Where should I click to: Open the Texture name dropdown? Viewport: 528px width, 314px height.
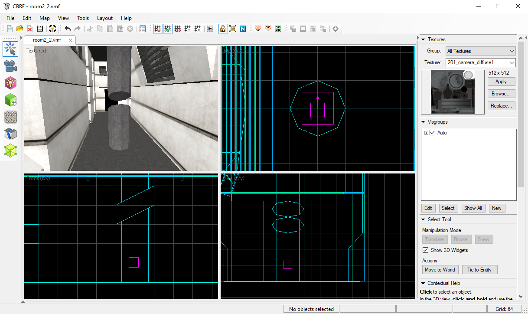click(x=480, y=63)
